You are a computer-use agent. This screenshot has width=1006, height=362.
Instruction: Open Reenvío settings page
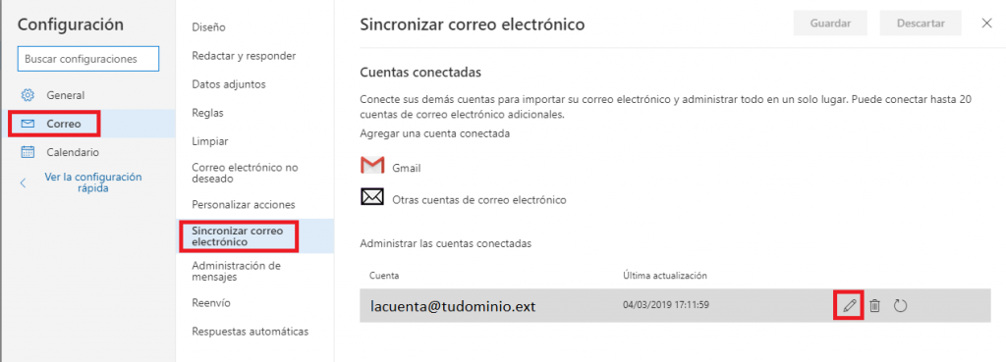(x=211, y=302)
